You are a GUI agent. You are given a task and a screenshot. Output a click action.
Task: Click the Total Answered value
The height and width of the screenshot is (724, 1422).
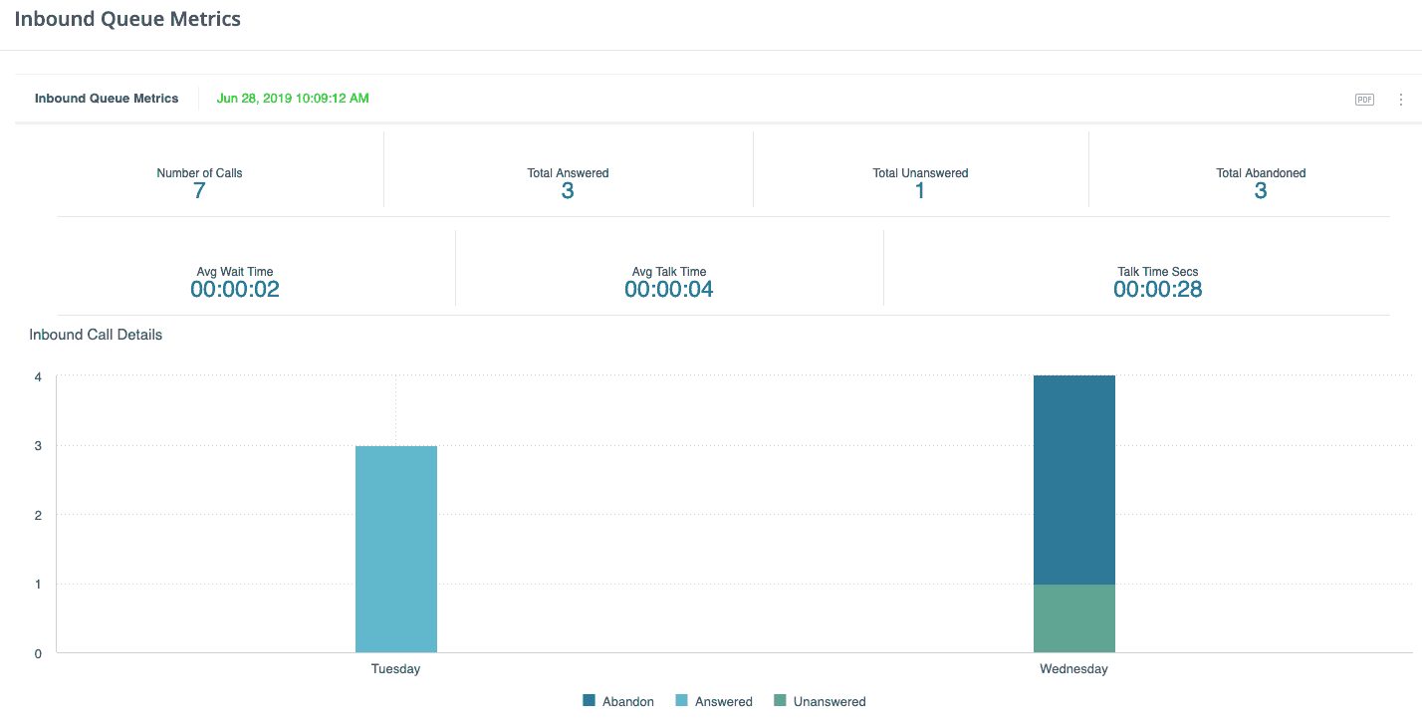[x=568, y=191]
